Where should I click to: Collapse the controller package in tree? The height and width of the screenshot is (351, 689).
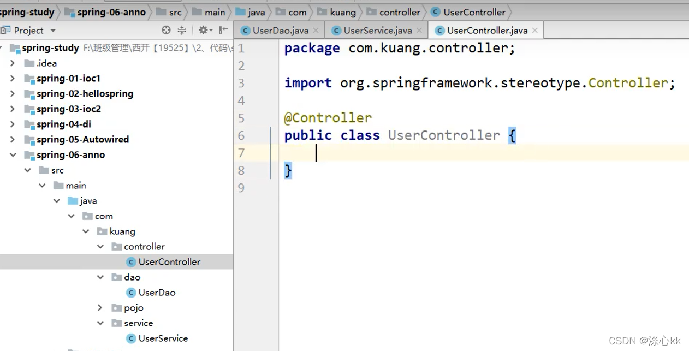point(100,247)
